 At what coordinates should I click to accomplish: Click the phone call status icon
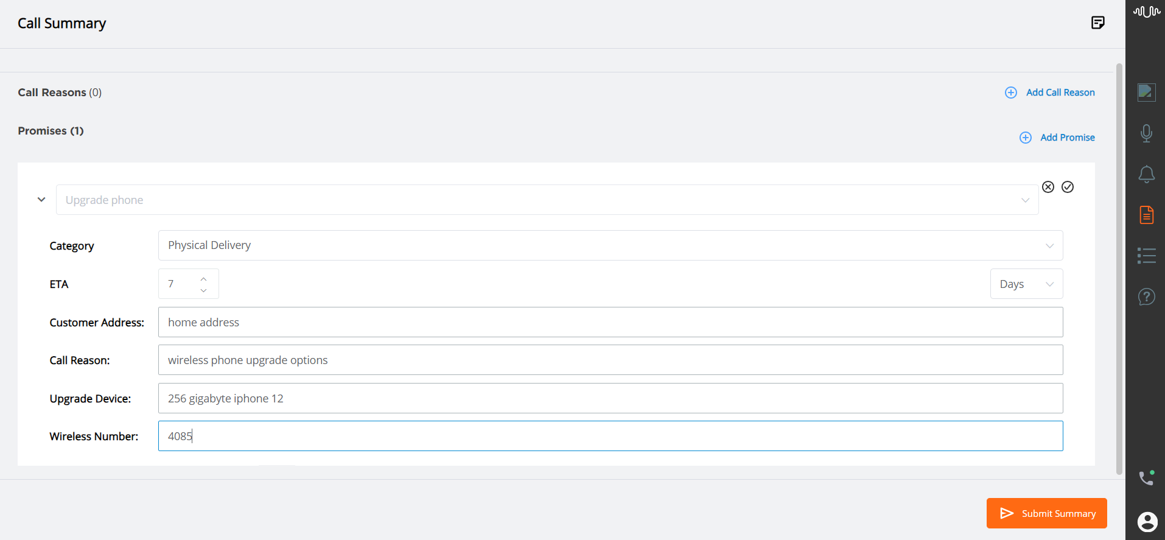click(x=1146, y=478)
